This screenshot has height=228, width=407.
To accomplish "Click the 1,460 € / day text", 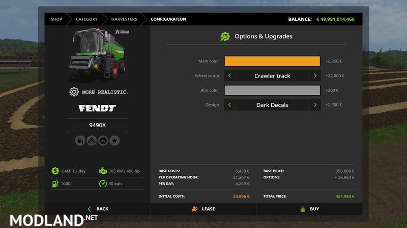I will [x=73, y=171].
